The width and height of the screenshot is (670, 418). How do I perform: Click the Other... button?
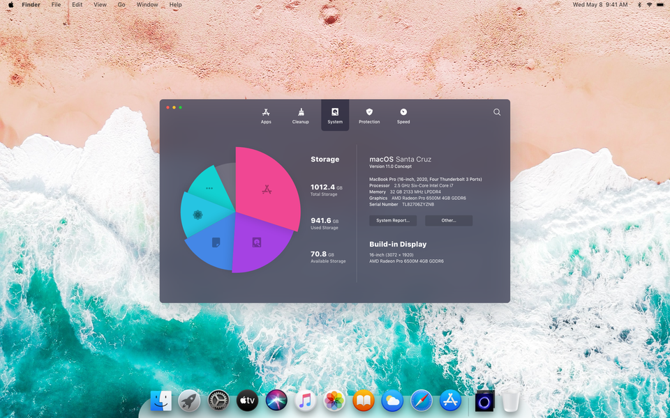pyautogui.click(x=449, y=221)
